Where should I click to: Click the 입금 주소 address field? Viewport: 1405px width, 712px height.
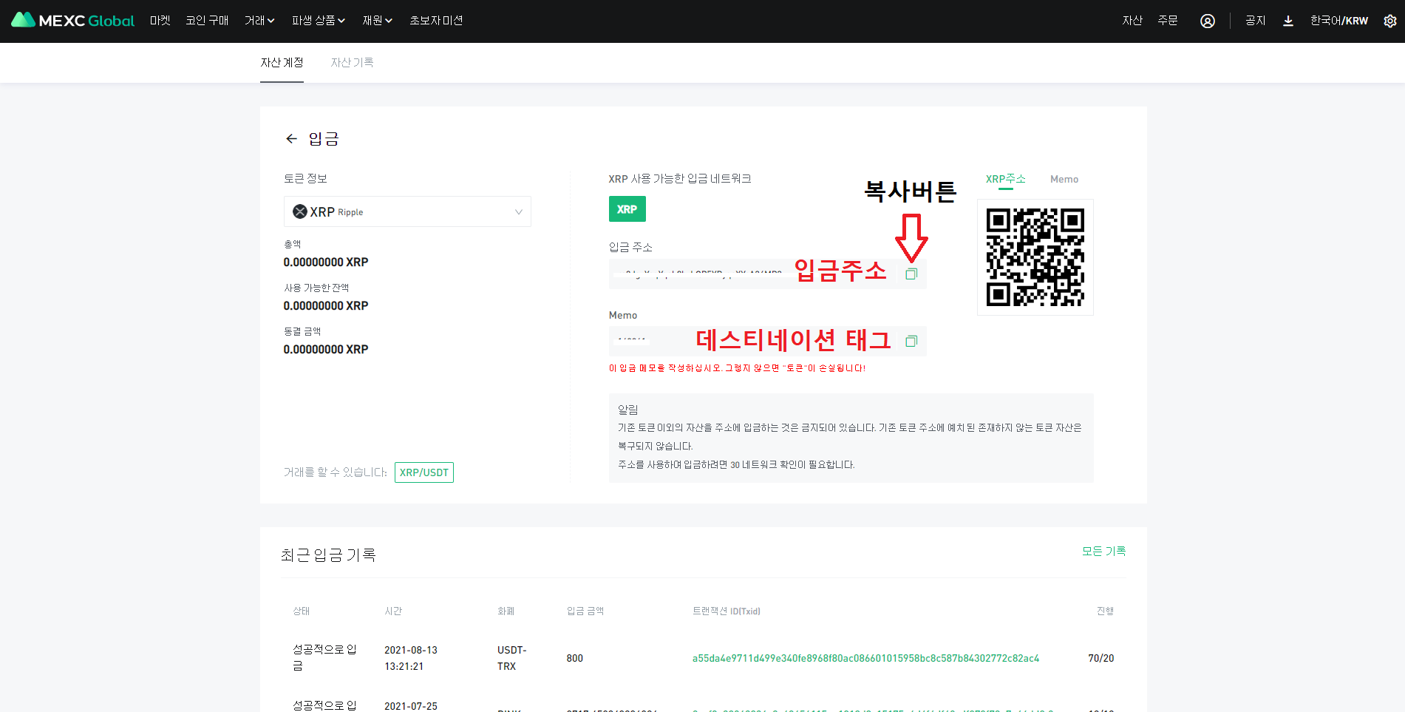pyautogui.click(x=767, y=274)
